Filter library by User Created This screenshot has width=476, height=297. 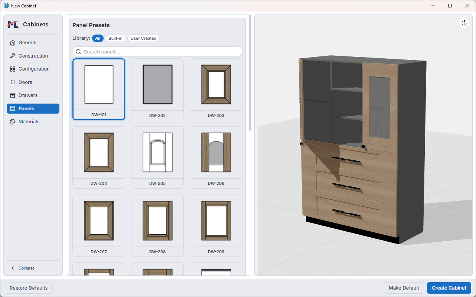(143, 38)
